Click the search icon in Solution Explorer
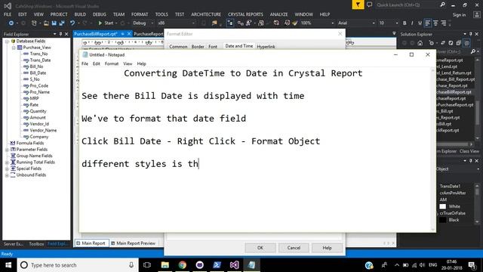Screen dimensions: 483x272 (473, 51)
